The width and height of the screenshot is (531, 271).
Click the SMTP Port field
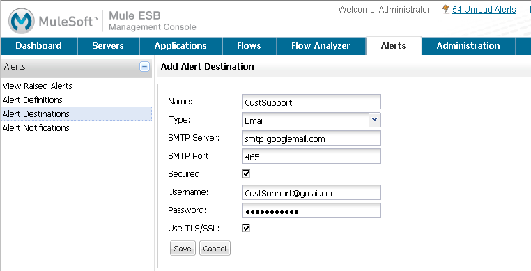pos(311,156)
